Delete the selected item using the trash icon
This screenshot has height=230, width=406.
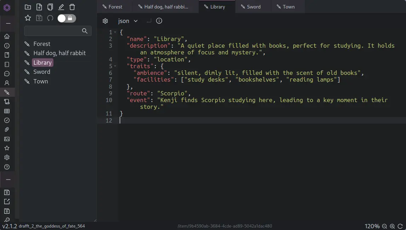coord(72,7)
